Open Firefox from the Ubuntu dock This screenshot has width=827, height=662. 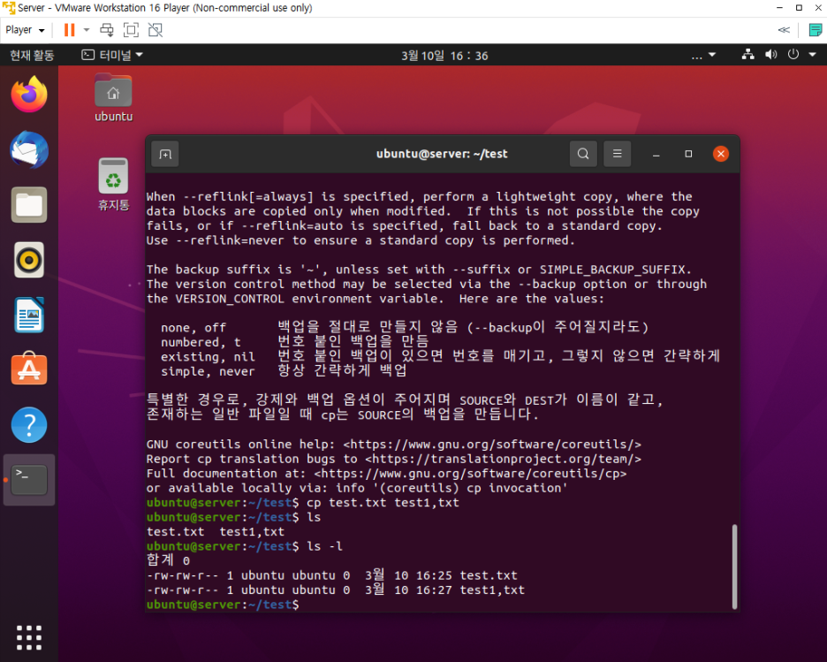point(29,94)
